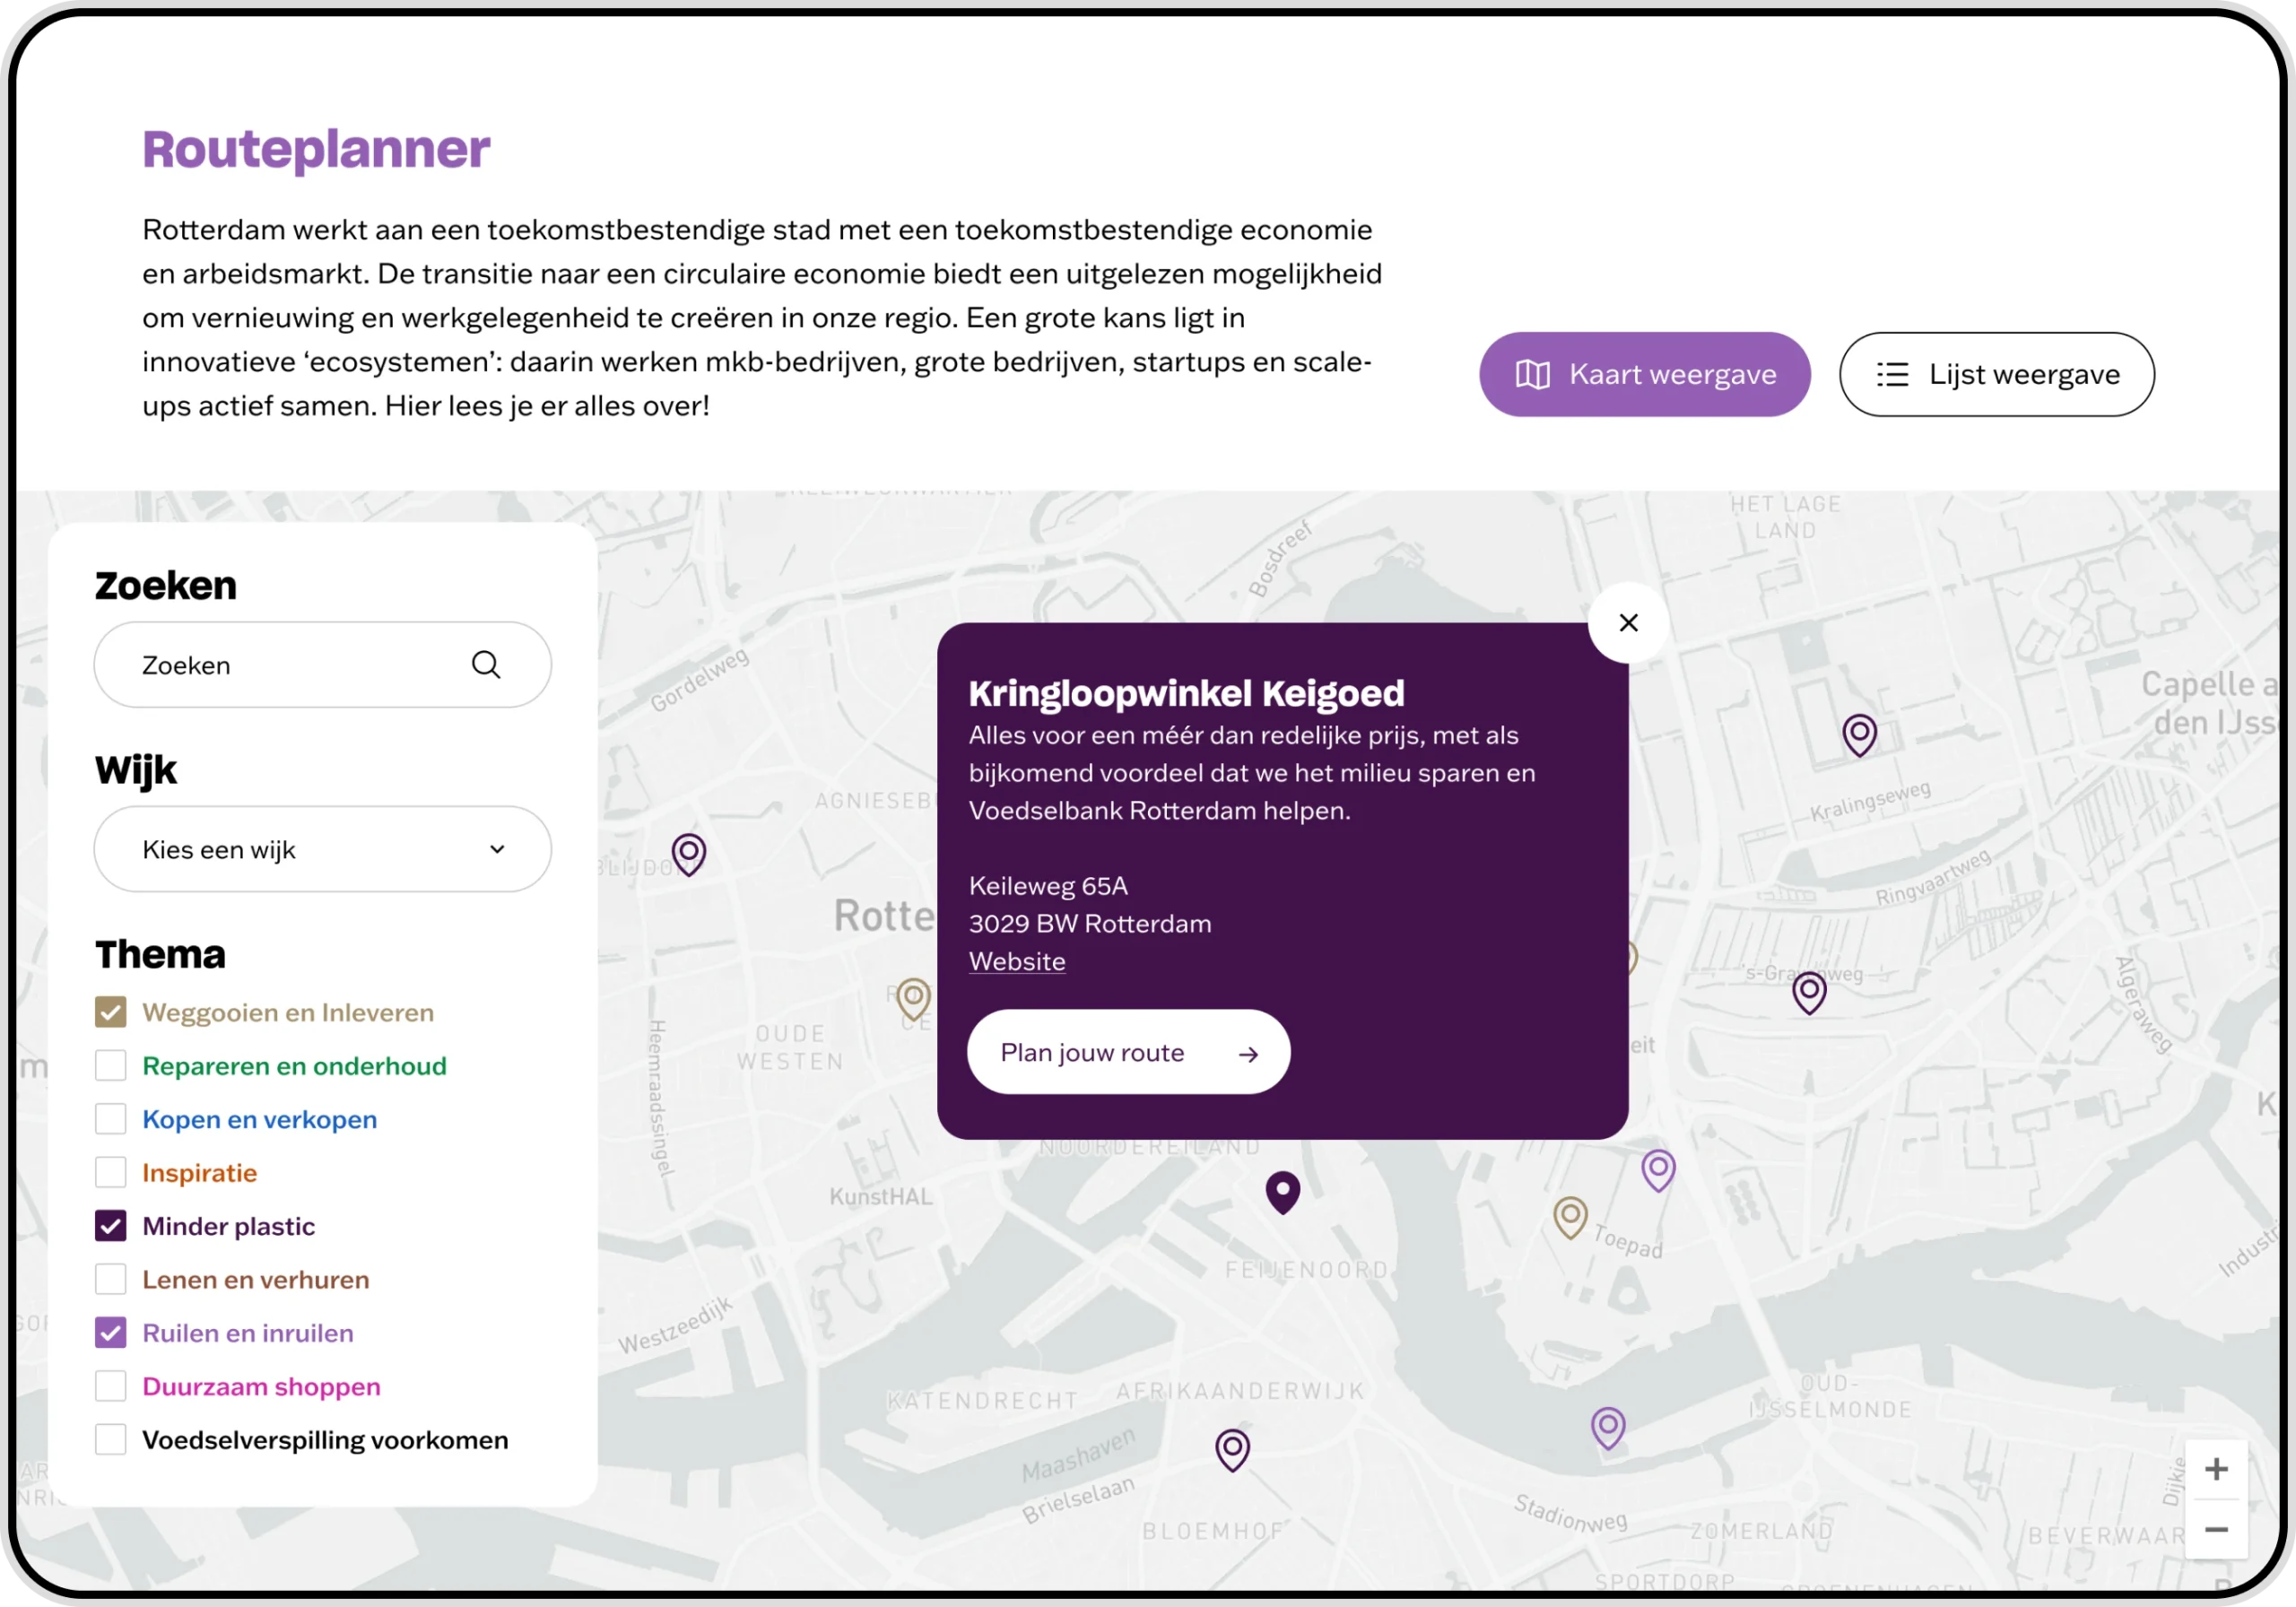Click the purple map marker below the popup
2296x1607 pixels.
(x=1283, y=1191)
